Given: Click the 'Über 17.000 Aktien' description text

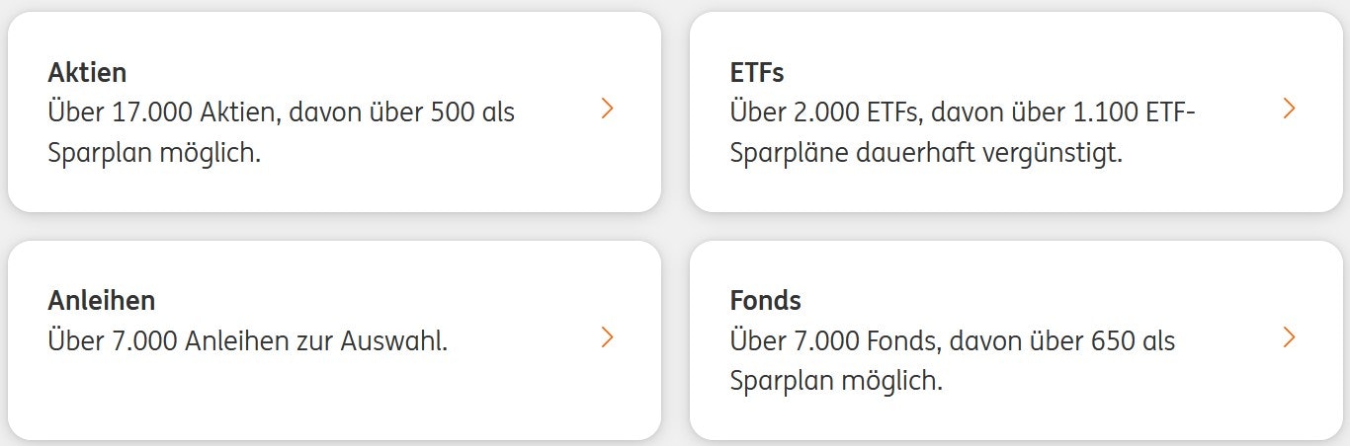Looking at the screenshot, I should point(165,112).
